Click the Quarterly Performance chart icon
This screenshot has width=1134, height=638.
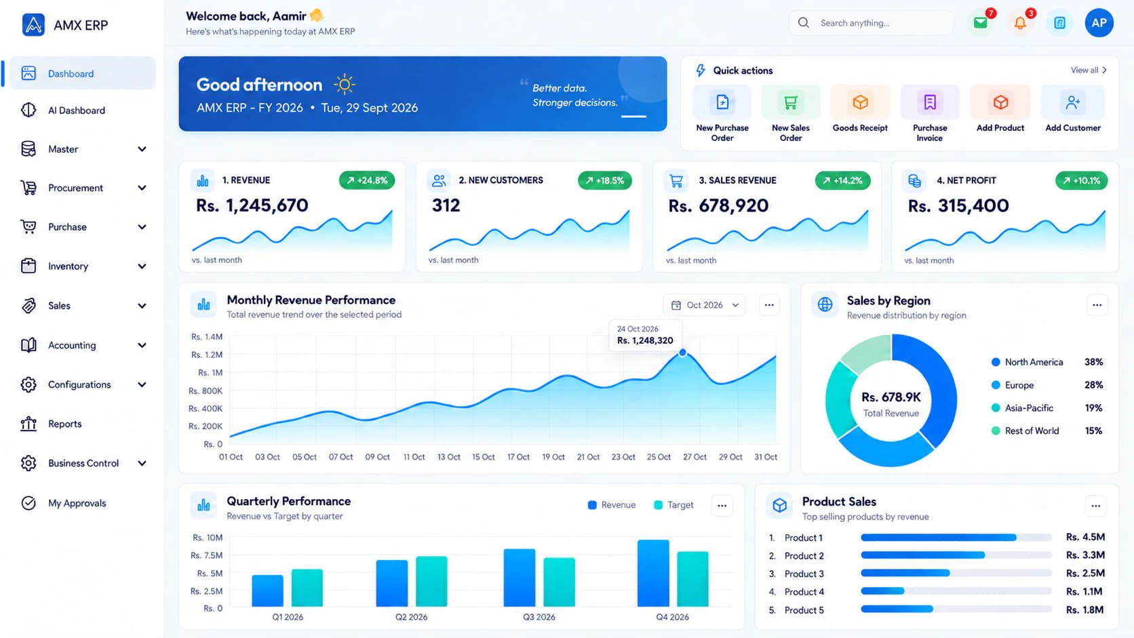[203, 505]
